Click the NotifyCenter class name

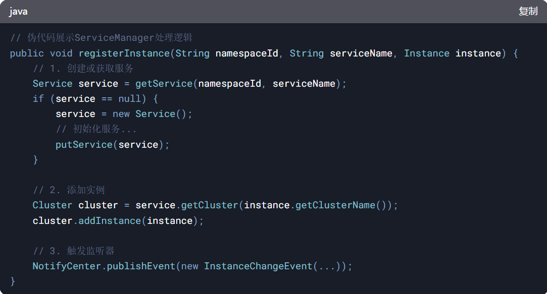67,266
